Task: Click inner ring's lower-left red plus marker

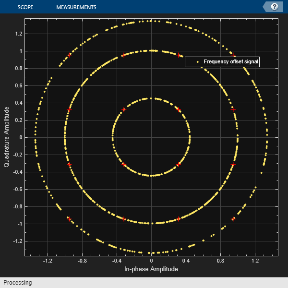Action: tap(124, 164)
